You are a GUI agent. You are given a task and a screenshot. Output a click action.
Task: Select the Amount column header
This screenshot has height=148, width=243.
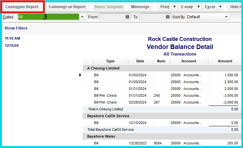click(225, 61)
